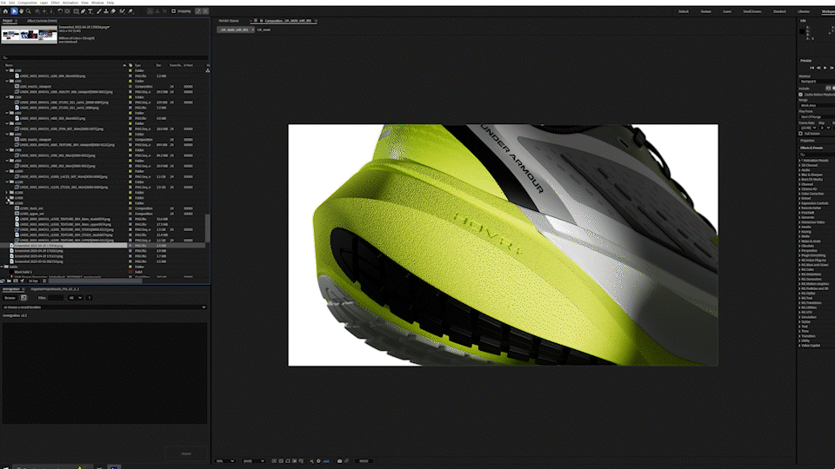Toggle Cache Before Playback checkbox

[800, 95]
